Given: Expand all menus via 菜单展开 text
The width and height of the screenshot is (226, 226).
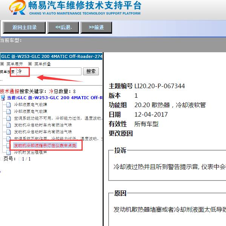Looking at the screenshot, I should pos(15,64).
